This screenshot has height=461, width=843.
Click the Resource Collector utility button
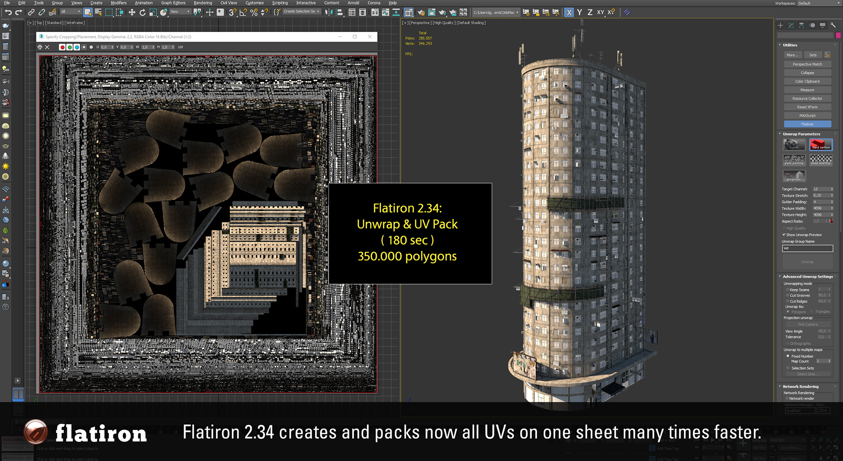tap(807, 98)
